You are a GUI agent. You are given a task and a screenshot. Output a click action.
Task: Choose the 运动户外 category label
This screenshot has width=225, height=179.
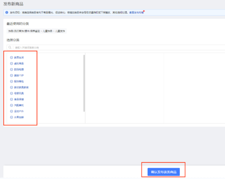(19, 111)
